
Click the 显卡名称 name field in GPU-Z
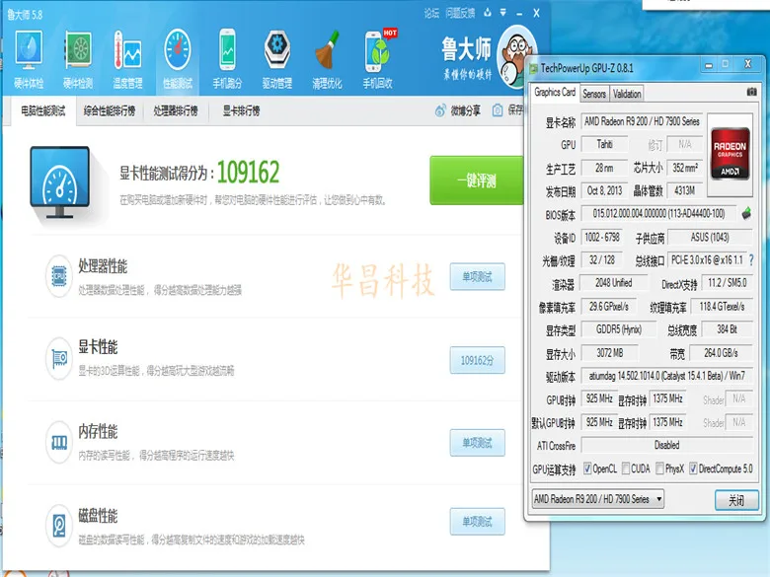[x=642, y=121]
